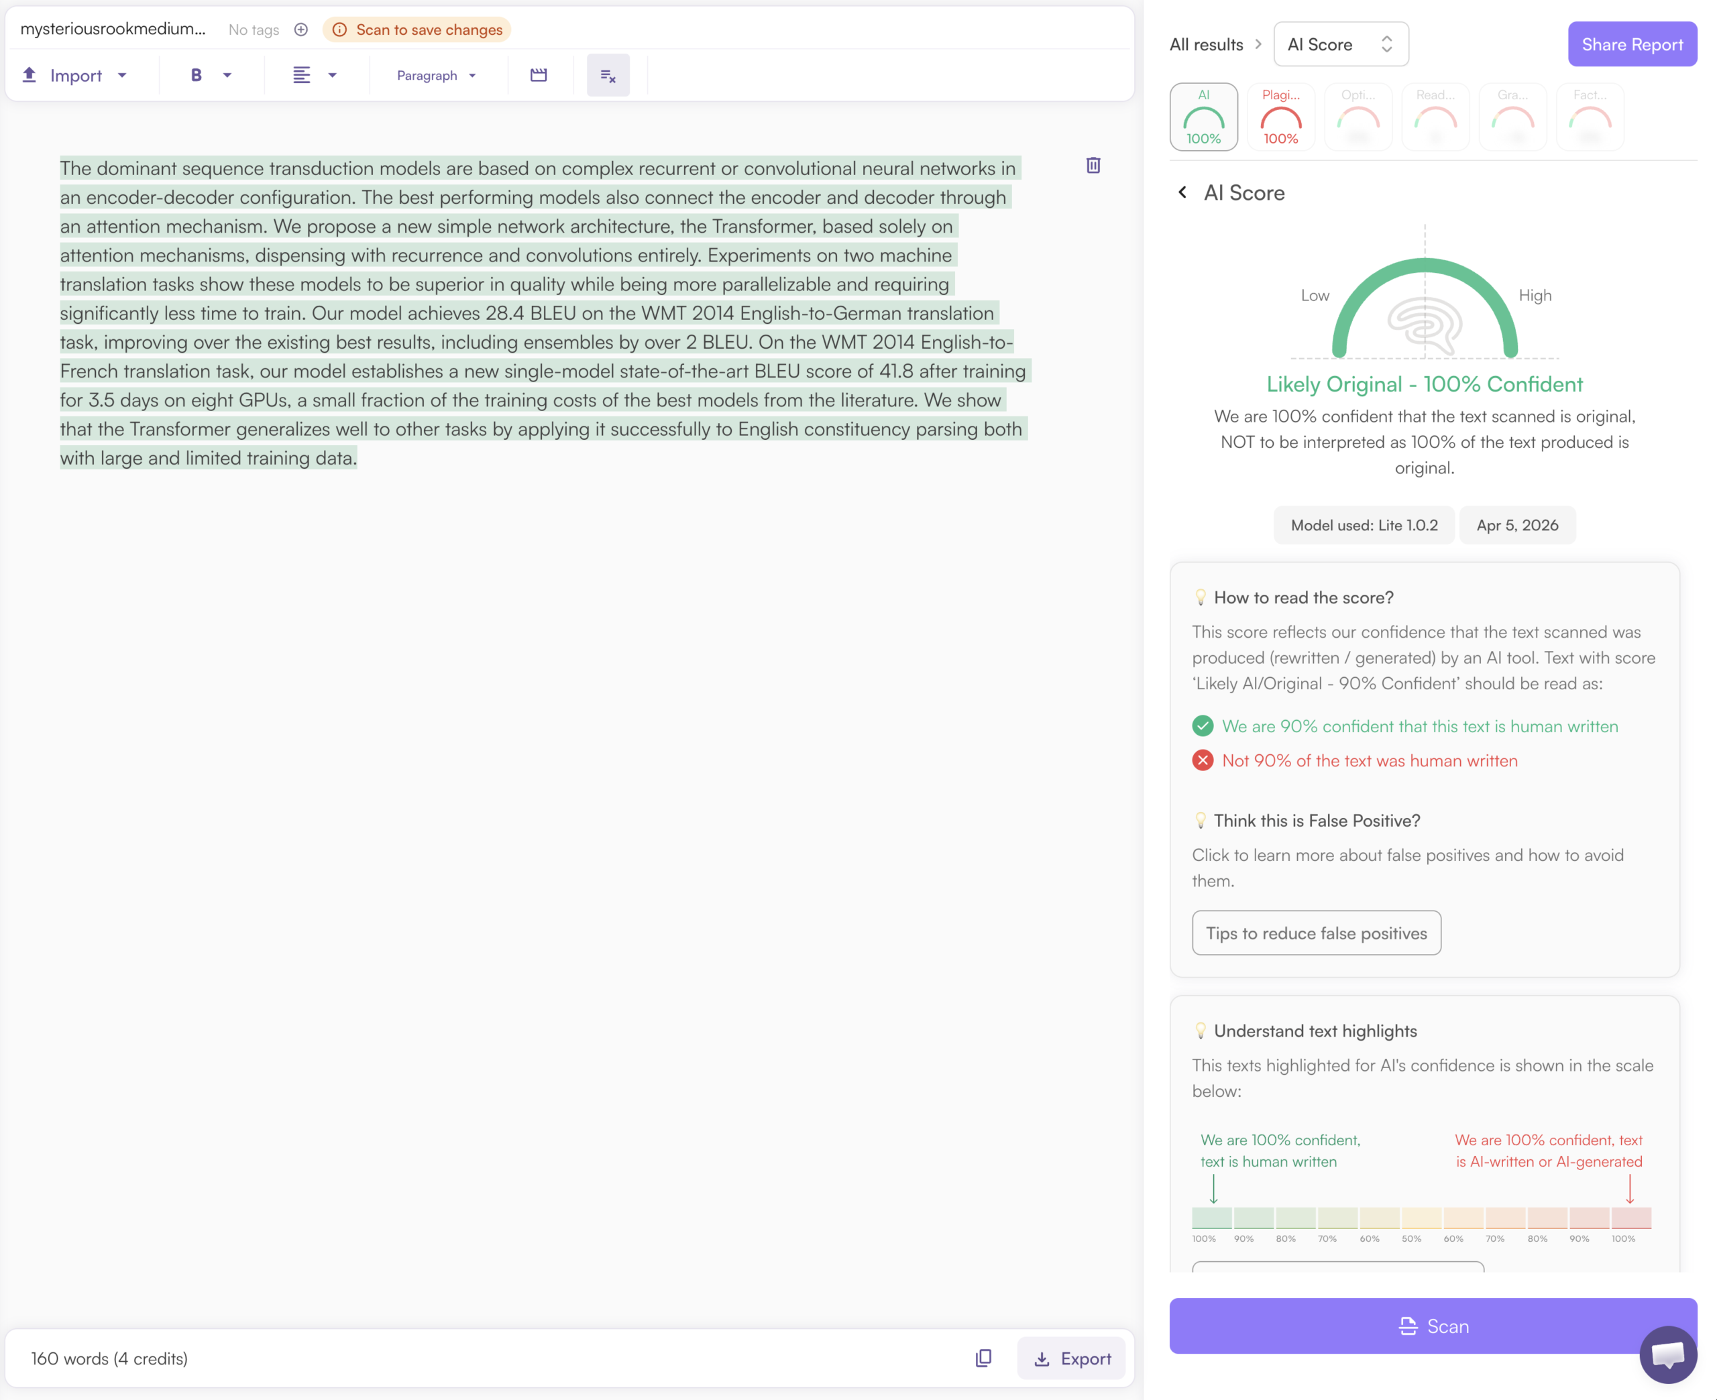1717x1400 pixels.
Task: Click the Import upload icon
Action: point(29,75)
